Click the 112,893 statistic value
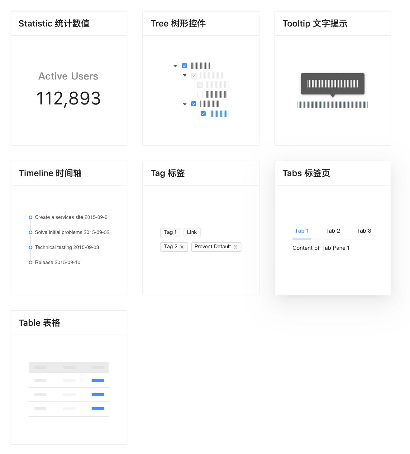This screenshot has width=410, height=454. tap(69, 99)
